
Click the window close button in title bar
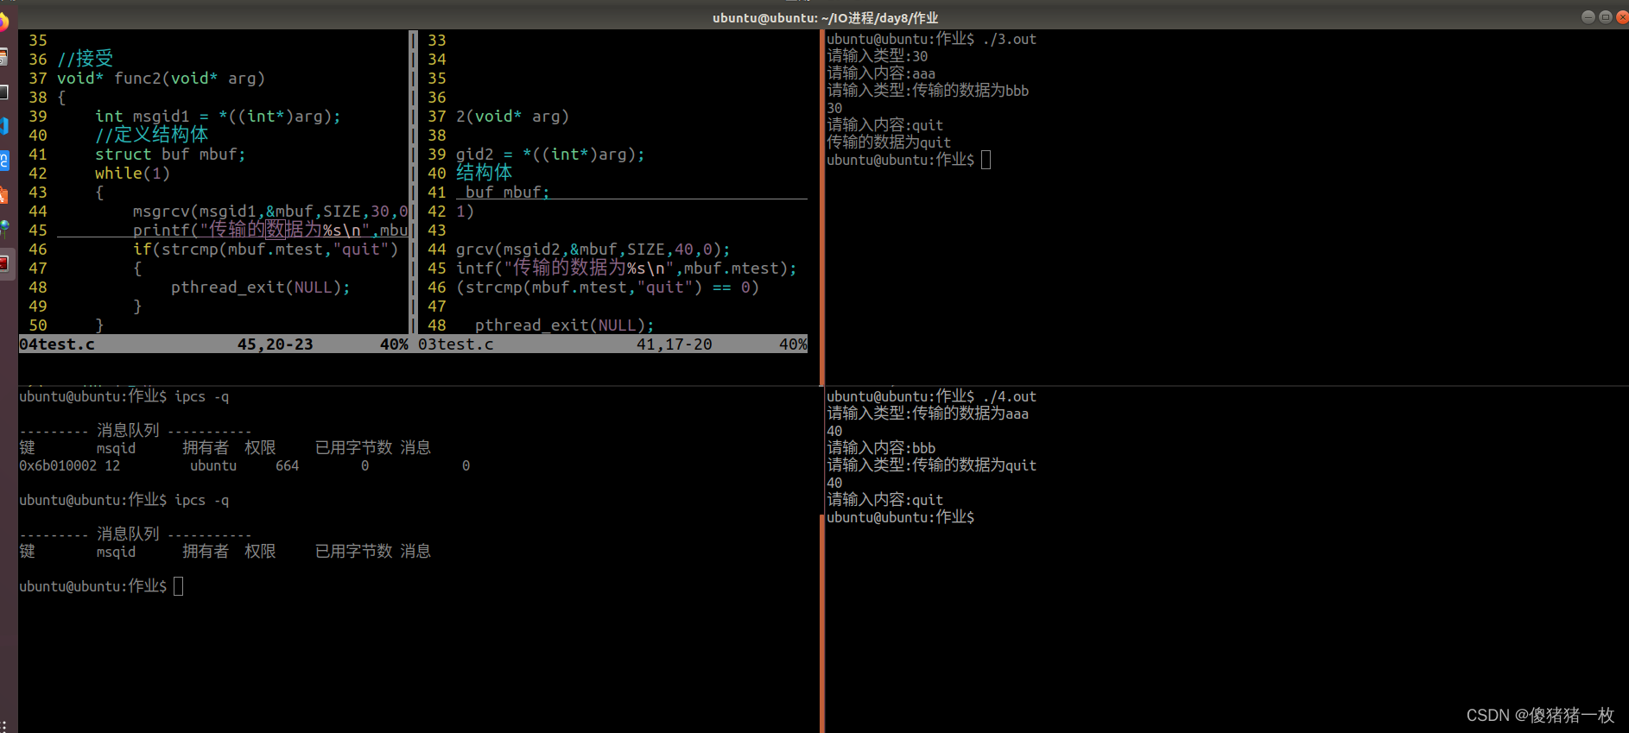(1621, 17)
